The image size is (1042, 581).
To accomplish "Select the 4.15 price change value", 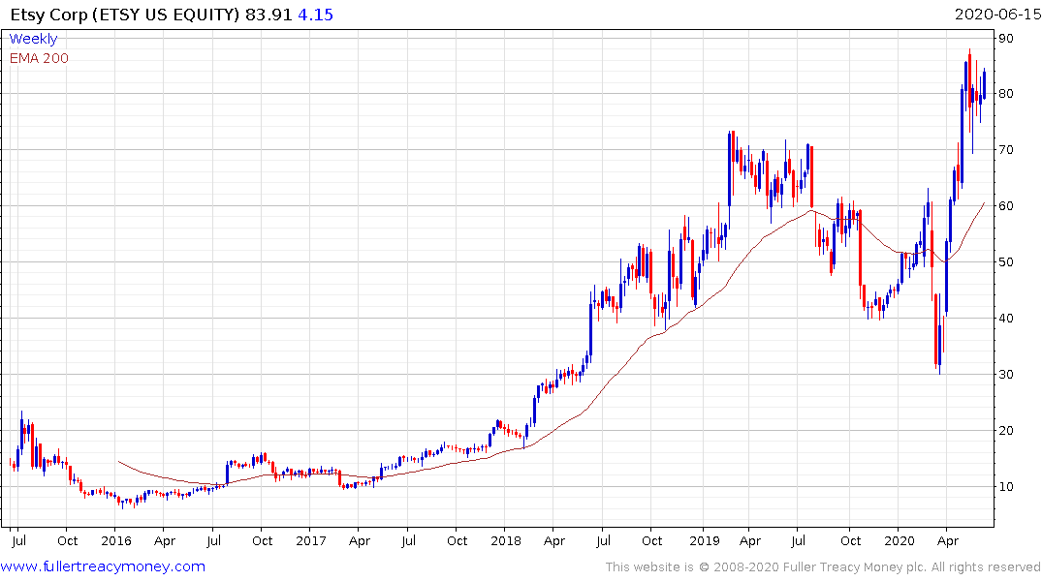I will [316, 15].
